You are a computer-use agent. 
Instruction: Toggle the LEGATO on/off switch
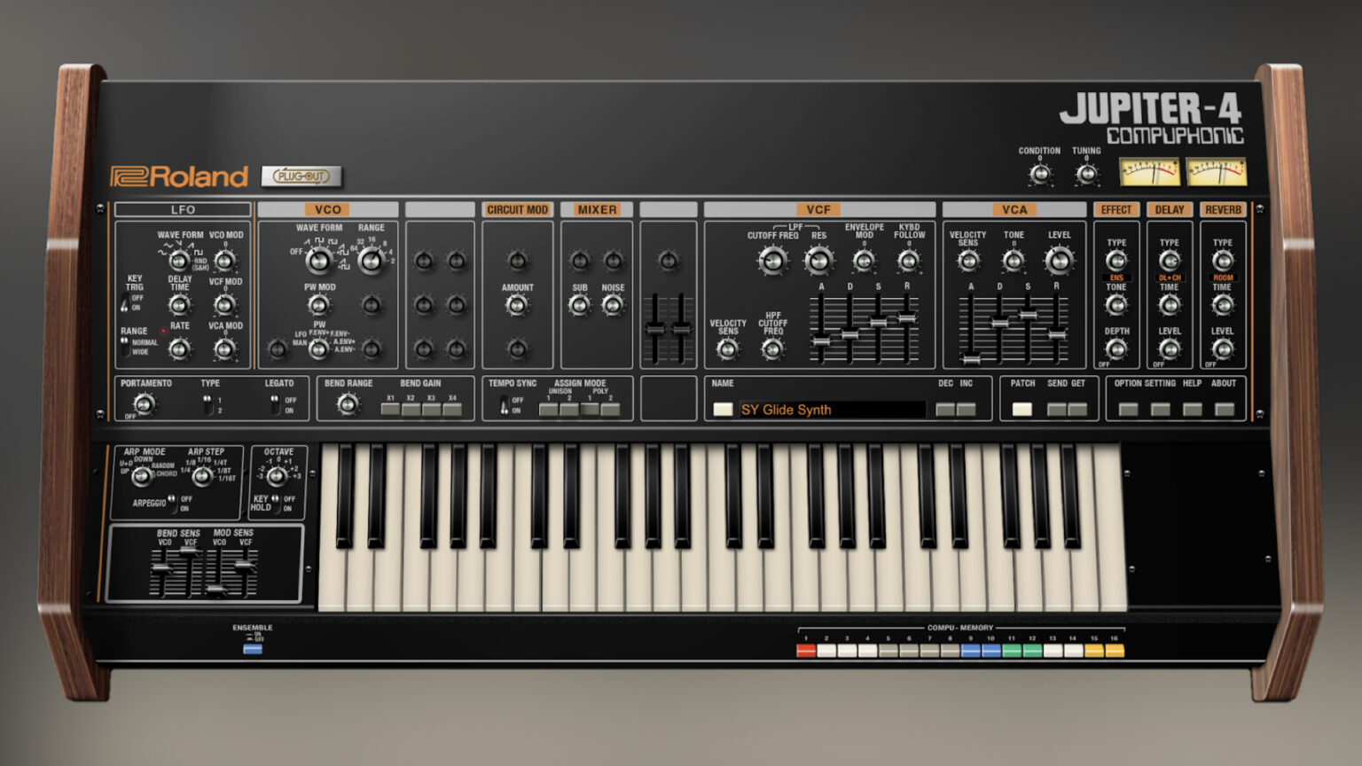275,405
